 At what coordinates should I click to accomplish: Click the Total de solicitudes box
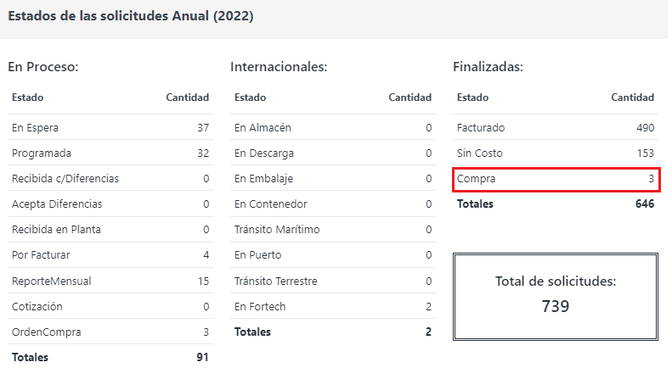556,296
